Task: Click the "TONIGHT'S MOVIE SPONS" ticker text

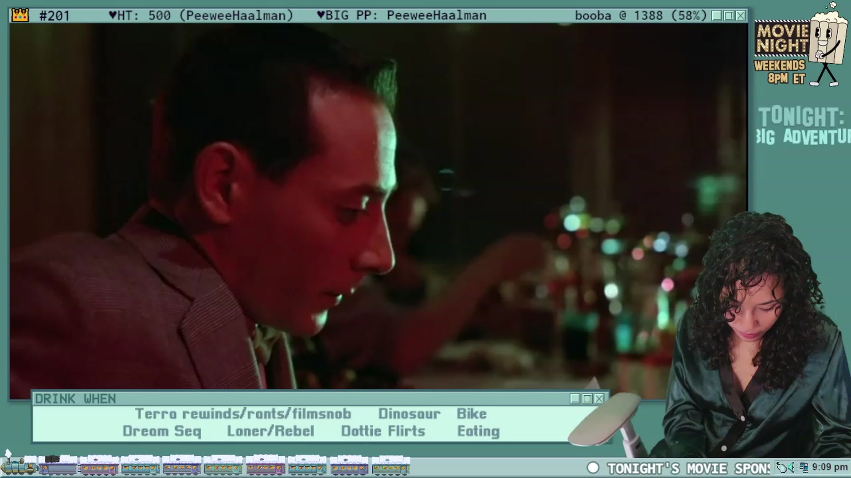Action: click(689, 468)
